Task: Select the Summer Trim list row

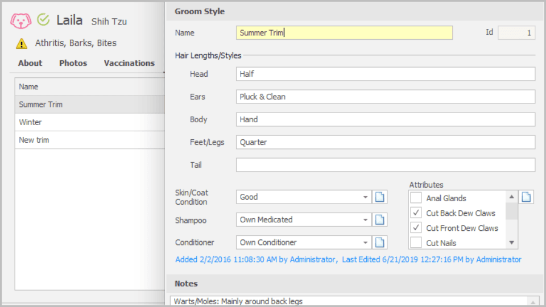Action: click(x=90, y=105)
